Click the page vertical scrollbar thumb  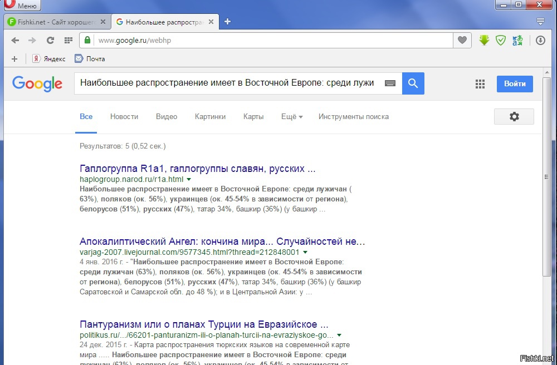pos(546,176)
